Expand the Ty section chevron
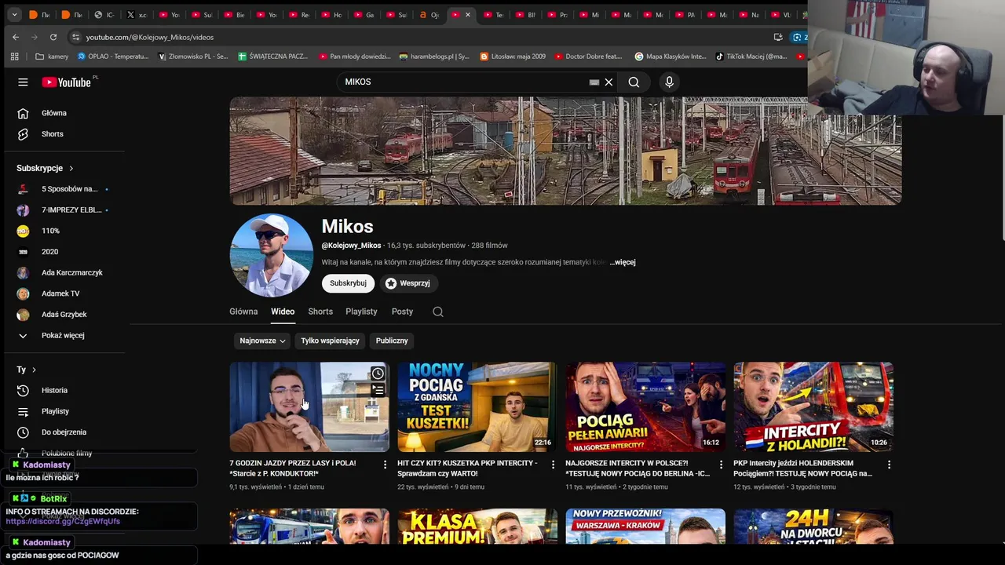The width and height of the screenshot is (1005, 565). (34, 370)
